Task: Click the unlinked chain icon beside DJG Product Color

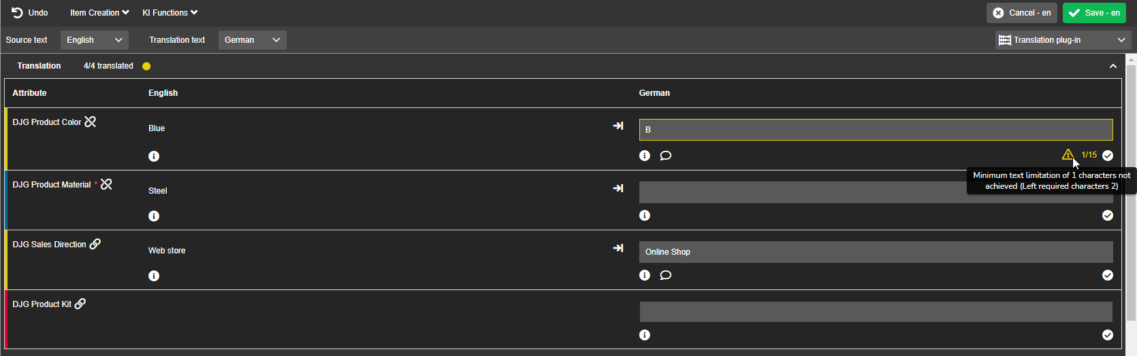Action: point(90,122)
